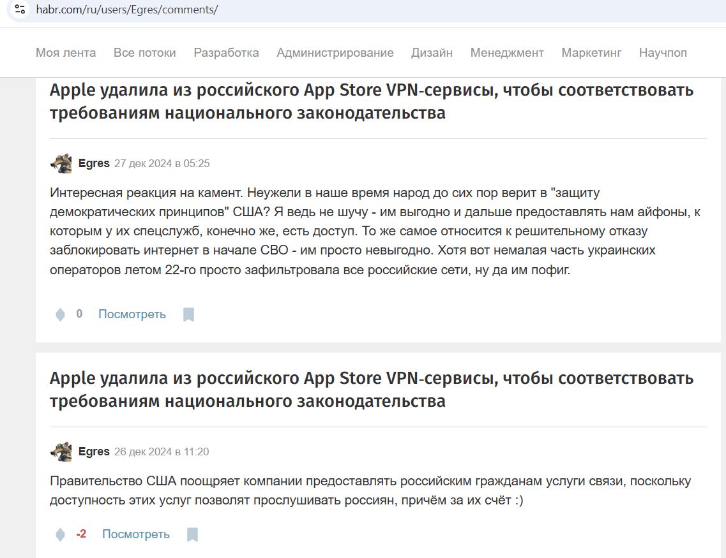Bookmark the comment rated -2
This screenshot has height=558, width=726.
192,534
